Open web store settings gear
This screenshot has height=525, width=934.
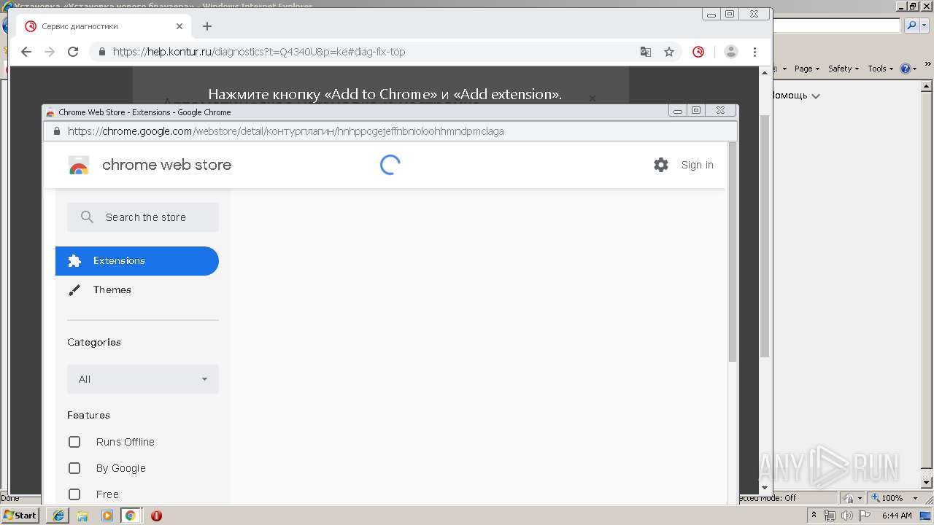pyautogui.click(x=661, y=165)
